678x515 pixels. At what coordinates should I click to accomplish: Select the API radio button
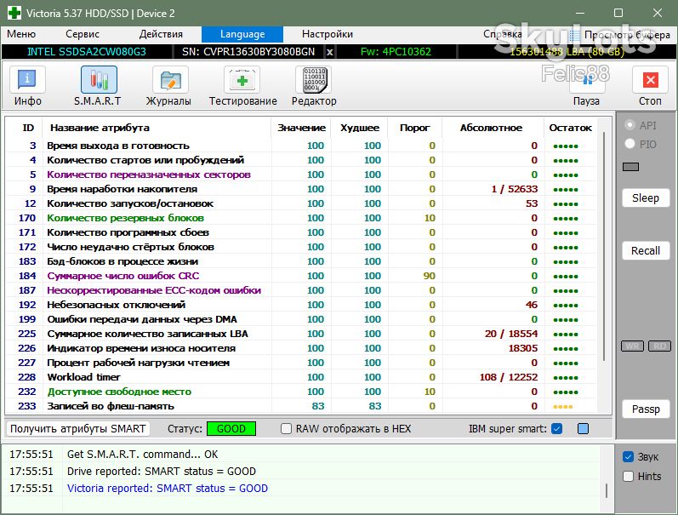click(630, 125)
